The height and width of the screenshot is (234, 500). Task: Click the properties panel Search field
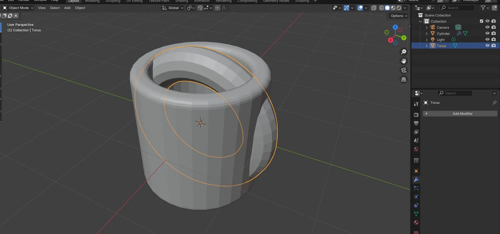click(455, 93)
